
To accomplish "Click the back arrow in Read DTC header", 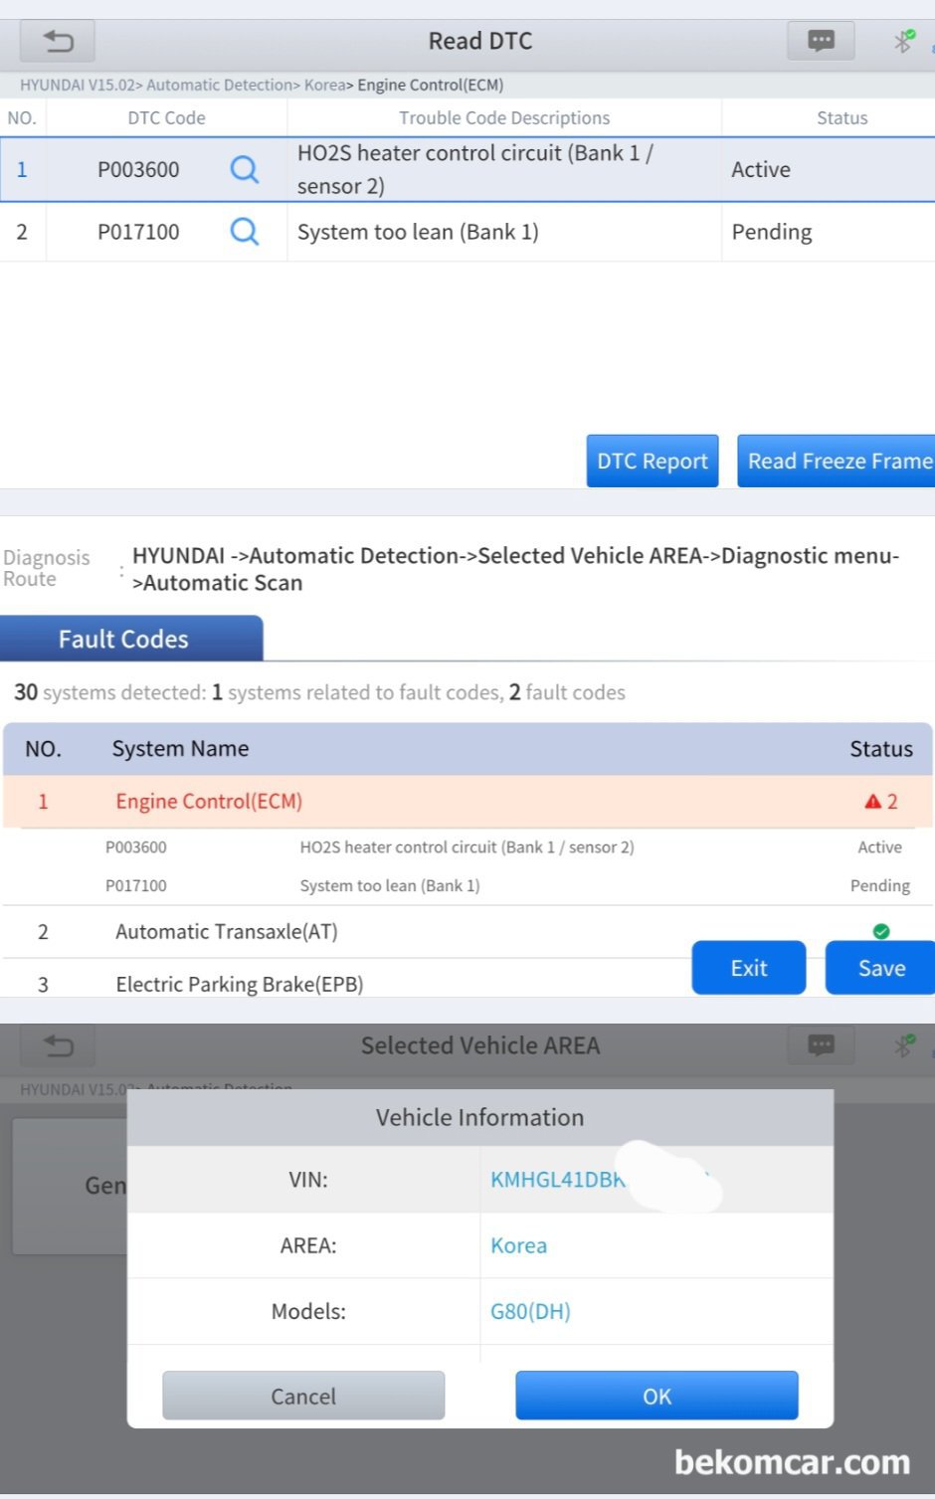I will [x=58, y=41].
